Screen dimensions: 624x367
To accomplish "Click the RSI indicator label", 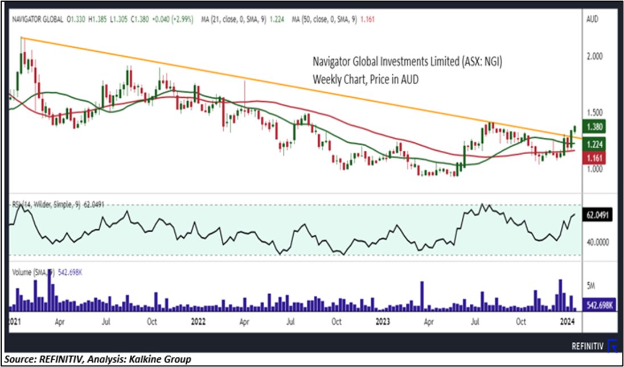I will [57, 204].
